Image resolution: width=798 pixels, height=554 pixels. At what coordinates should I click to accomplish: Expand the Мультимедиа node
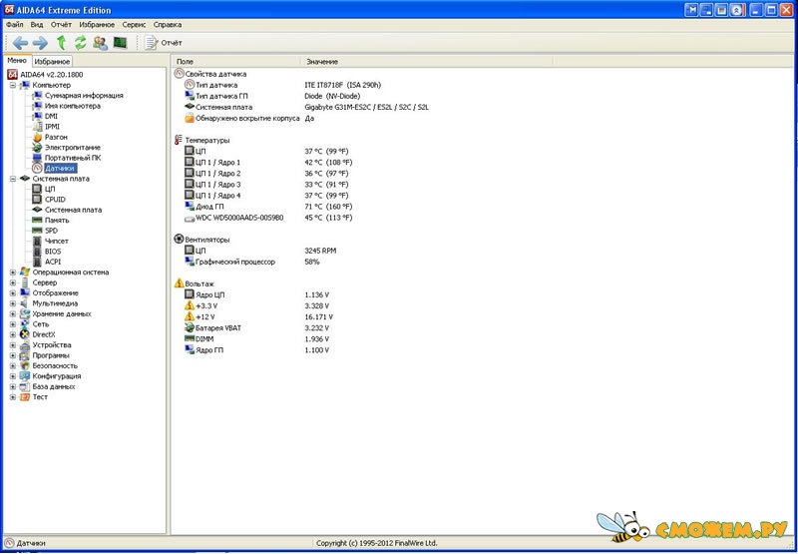(x=13, y=303)
